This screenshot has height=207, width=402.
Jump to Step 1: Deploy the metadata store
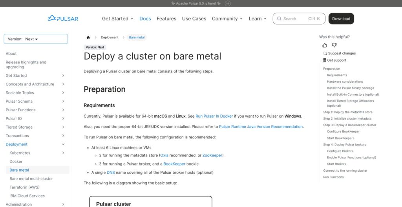click(348, 112)
